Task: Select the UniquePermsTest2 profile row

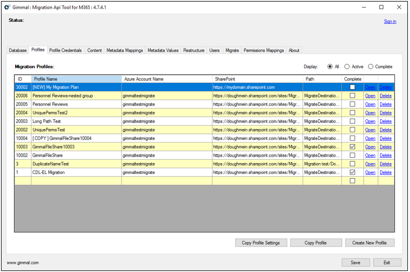Action: tap(76, 113)
